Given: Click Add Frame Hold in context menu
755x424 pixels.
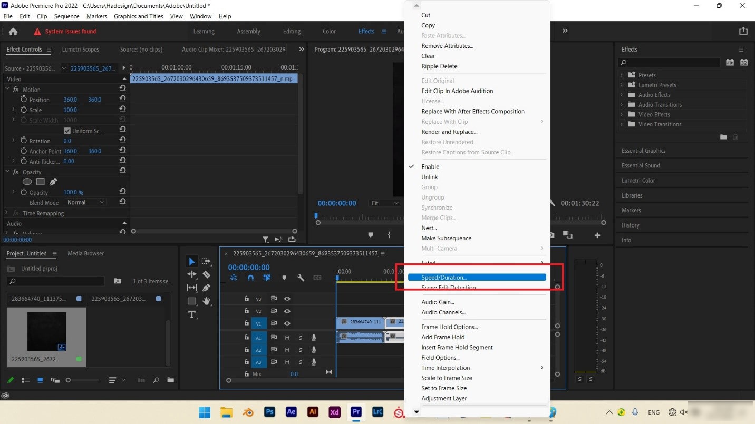Looking at the screenshot, I should click(443, 337).
